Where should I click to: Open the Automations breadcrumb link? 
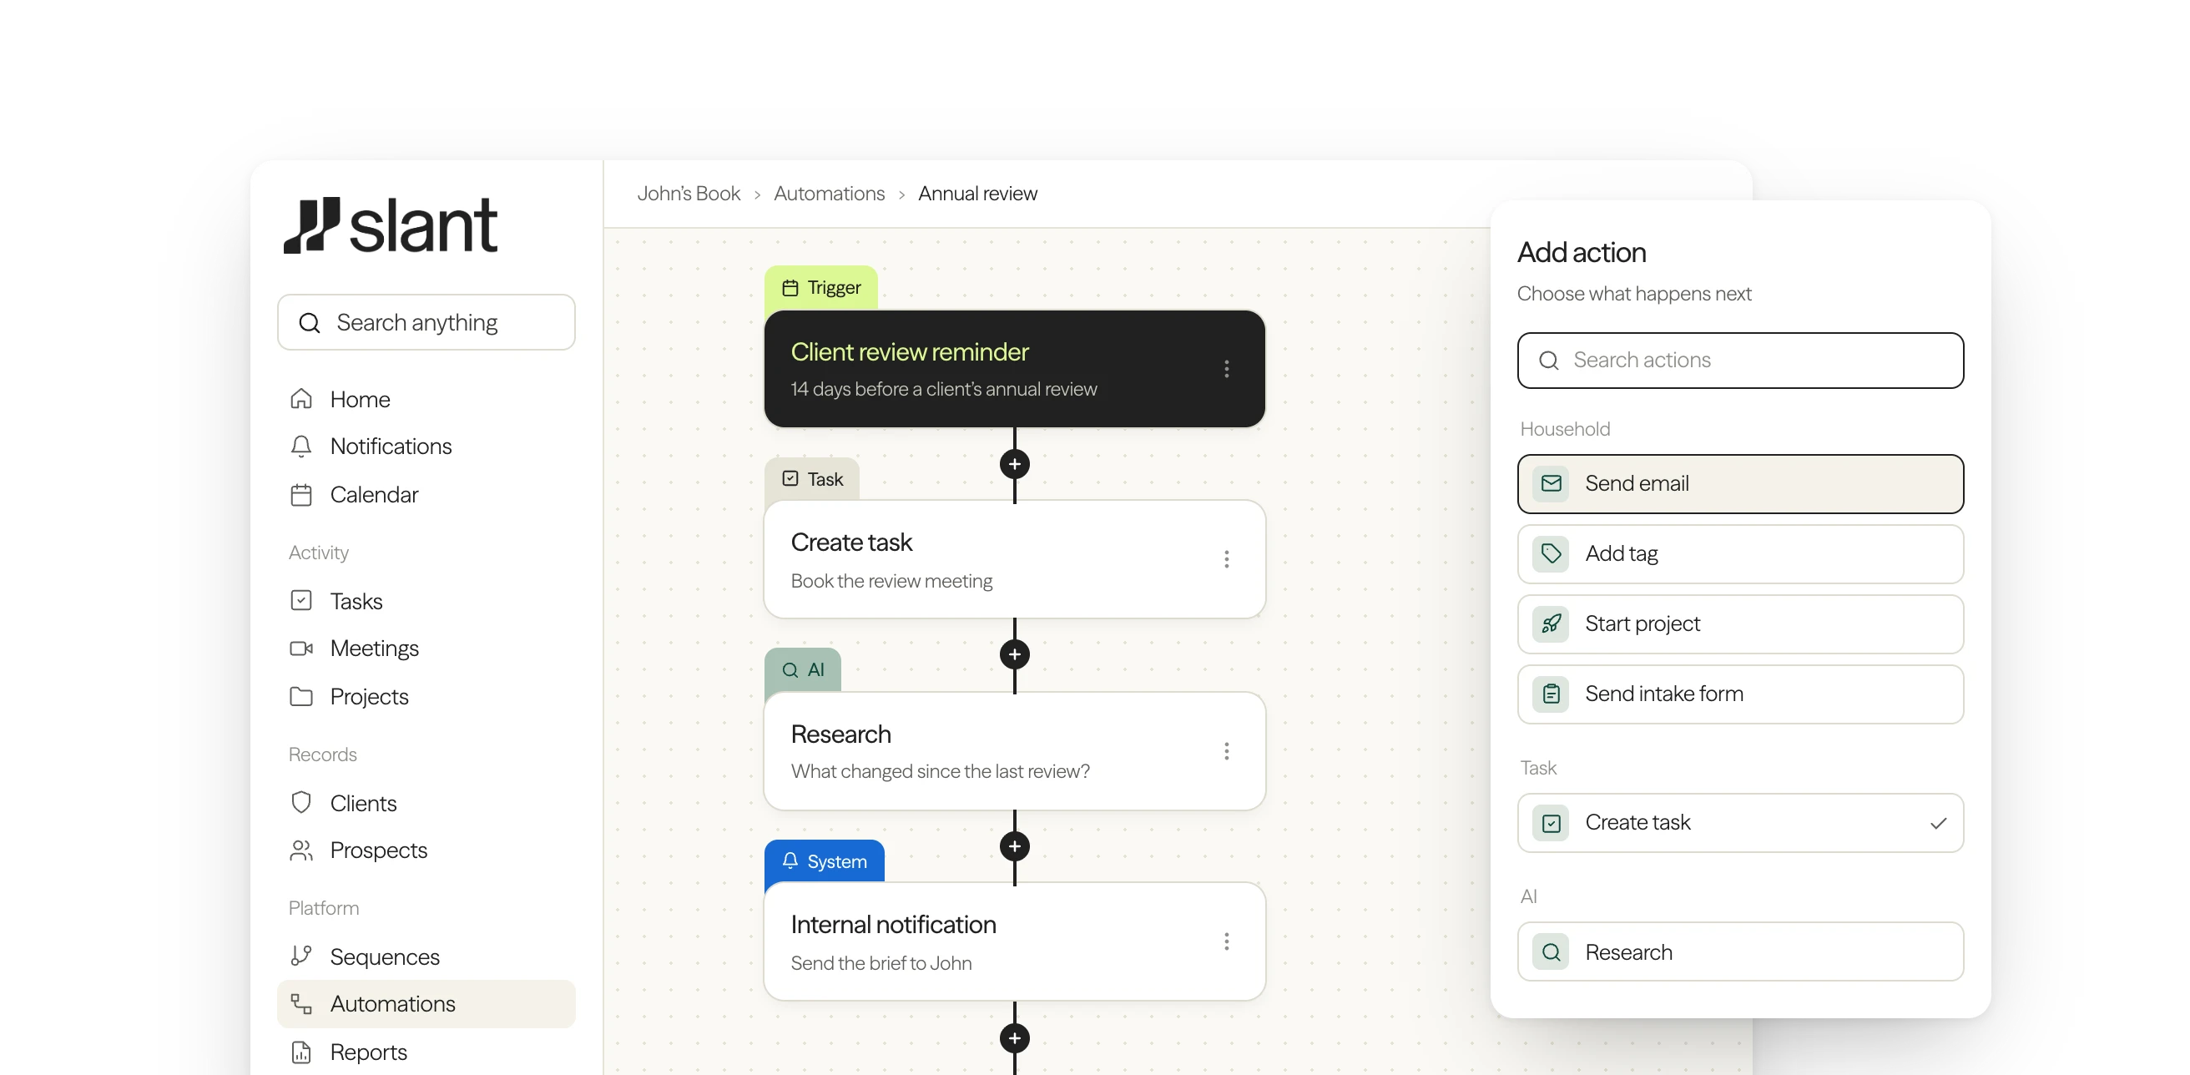829,194
